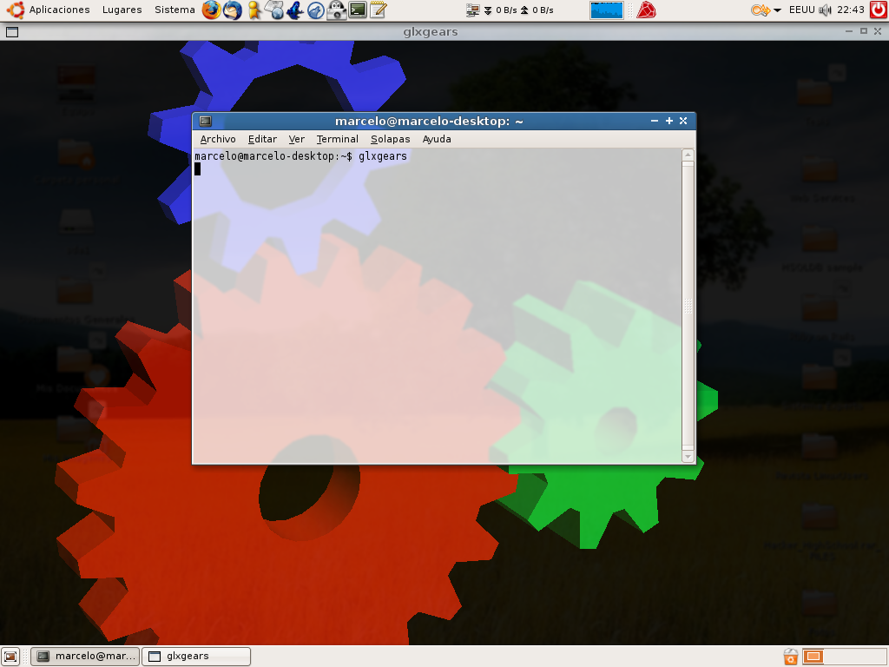Close the terminal window
This screenshot has width=889, height=667.
point(683,121)
